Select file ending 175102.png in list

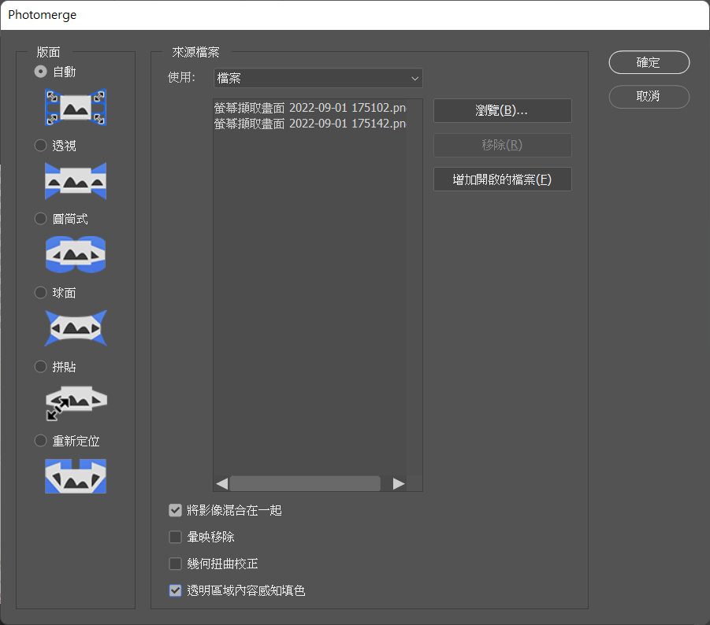(310, 108)
